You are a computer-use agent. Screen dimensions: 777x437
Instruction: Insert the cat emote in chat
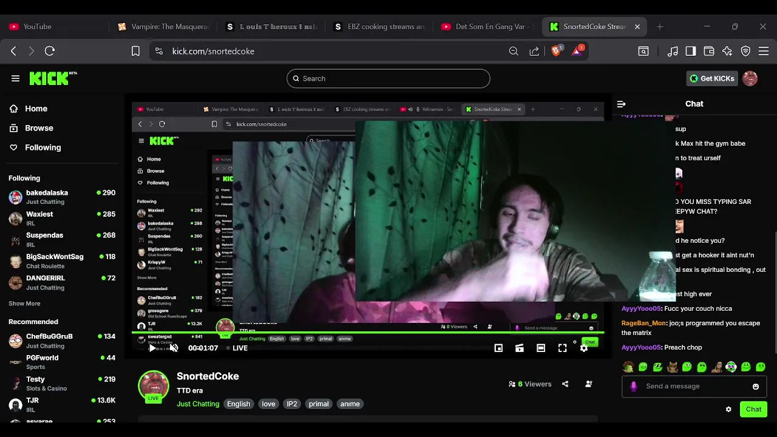coord(673,367)
